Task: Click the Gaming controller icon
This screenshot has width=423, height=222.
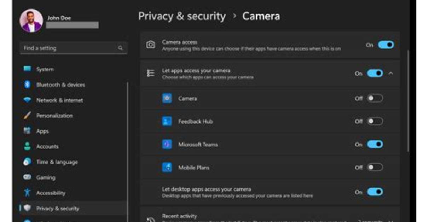Action: tap(27, 177)
